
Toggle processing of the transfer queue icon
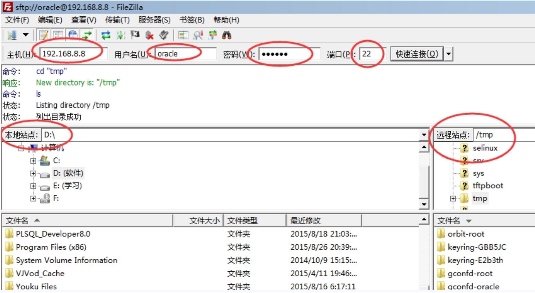click(121, 35)
